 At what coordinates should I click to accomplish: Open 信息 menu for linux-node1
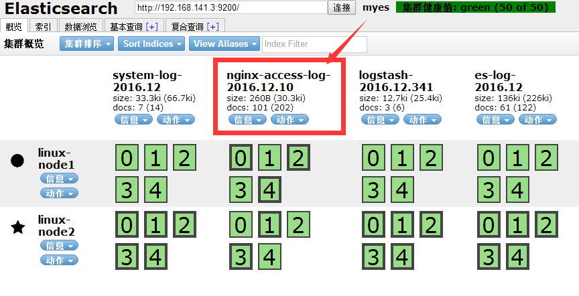59,179
